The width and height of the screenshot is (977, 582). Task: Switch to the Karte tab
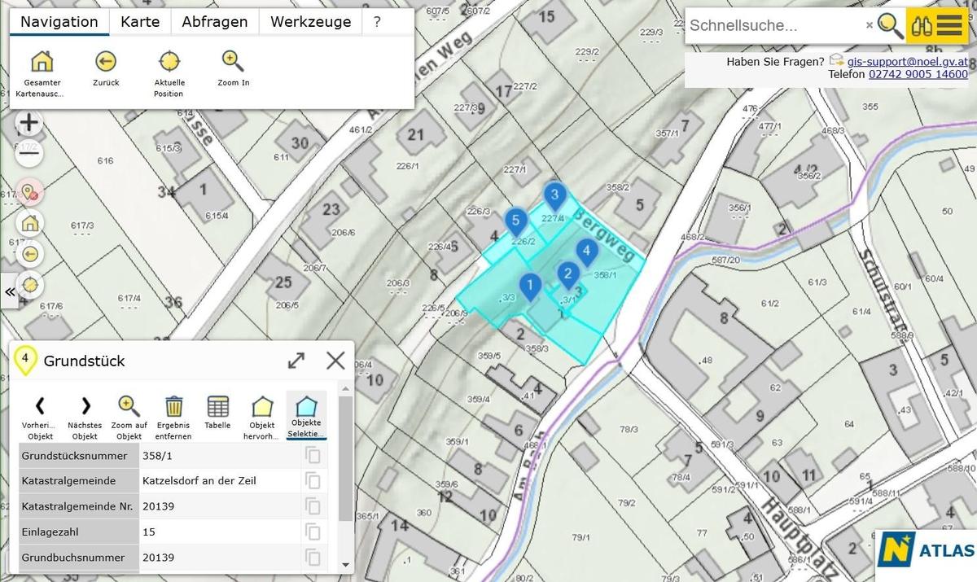pyautogui.click(x=140, y=22)
